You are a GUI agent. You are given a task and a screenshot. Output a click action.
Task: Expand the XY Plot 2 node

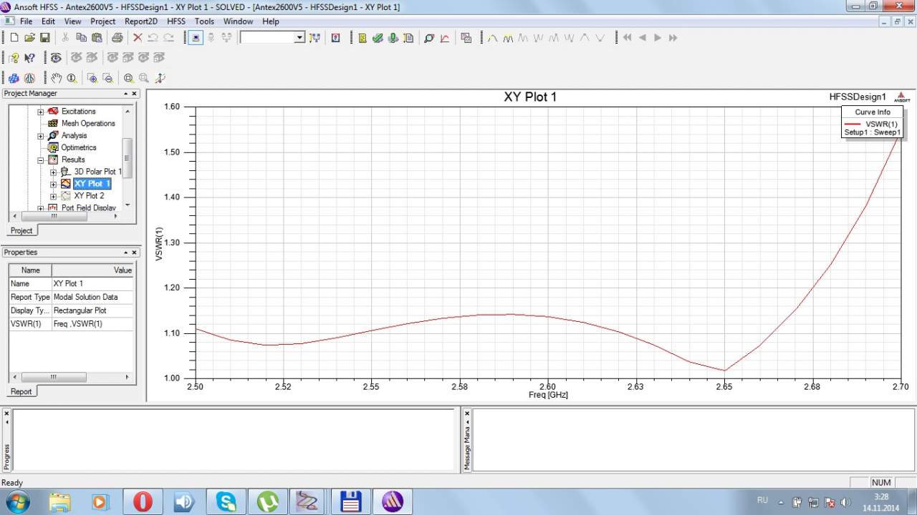pyautogui.click(x=53, y=196)
